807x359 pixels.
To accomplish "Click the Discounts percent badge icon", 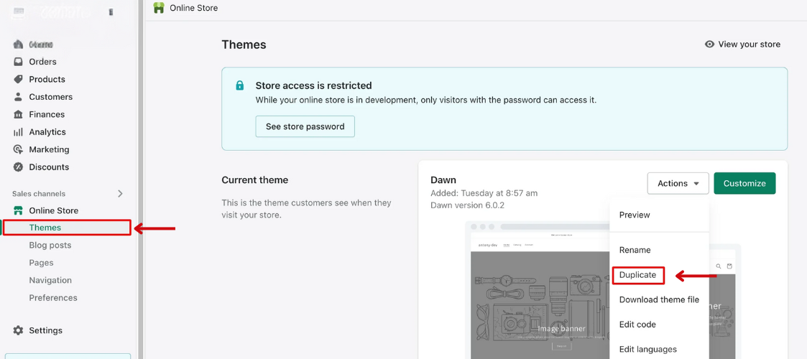I will coord(18,167).
